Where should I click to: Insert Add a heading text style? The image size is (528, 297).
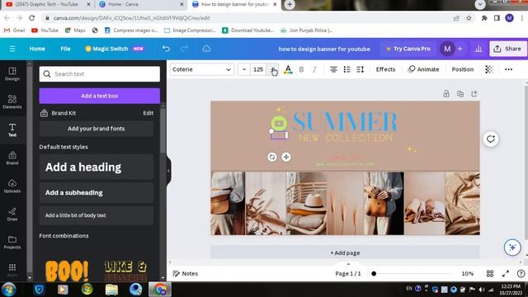96,167
